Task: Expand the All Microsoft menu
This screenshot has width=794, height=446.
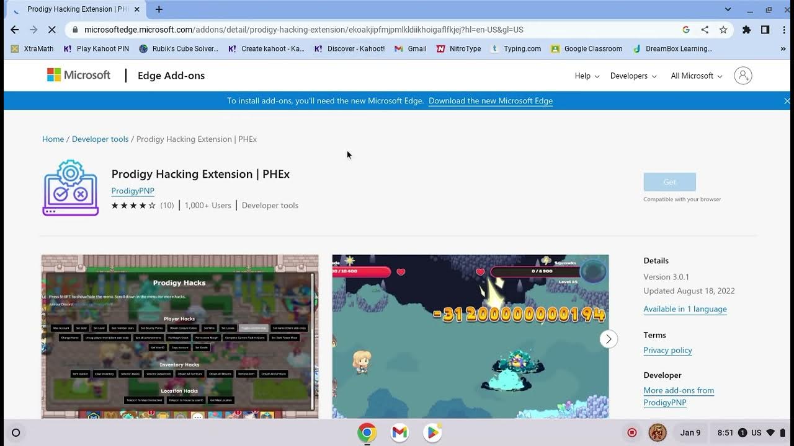Action: (x=697, y=76)
